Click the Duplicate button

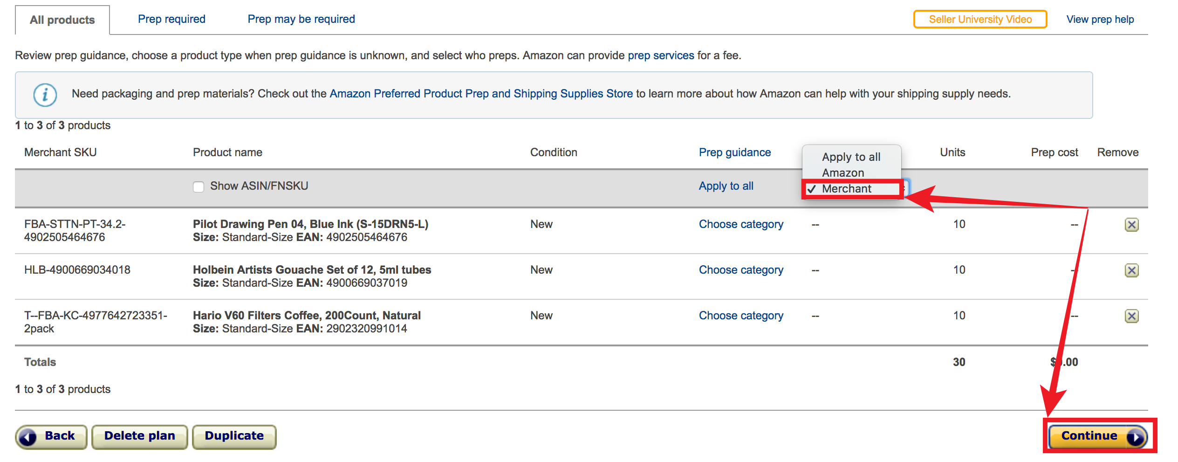234,437
